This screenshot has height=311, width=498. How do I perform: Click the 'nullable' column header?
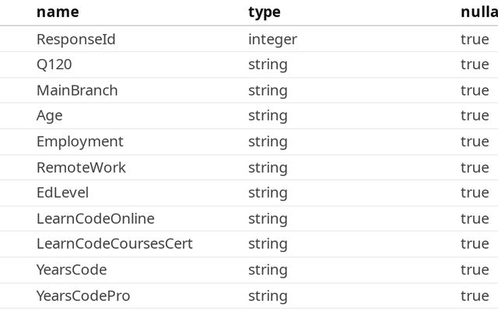click(479, 12)
